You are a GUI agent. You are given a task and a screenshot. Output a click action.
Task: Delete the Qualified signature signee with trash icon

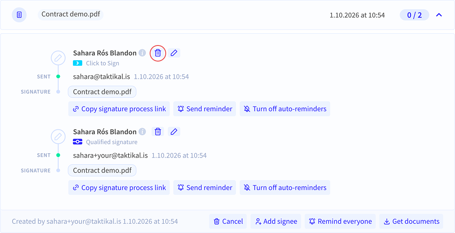click(158, 131)
